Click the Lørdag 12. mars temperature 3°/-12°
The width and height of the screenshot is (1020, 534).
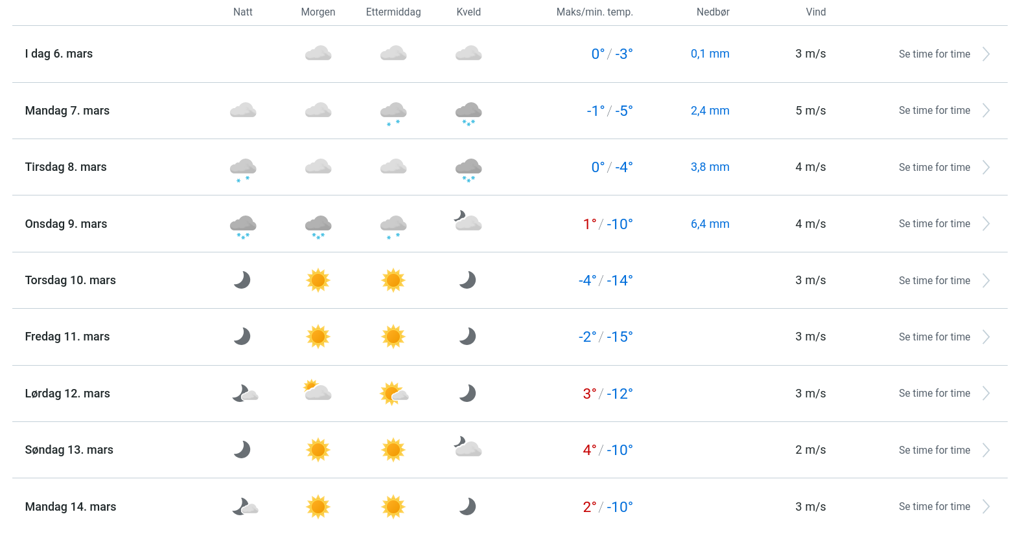[x=607, y=394]
